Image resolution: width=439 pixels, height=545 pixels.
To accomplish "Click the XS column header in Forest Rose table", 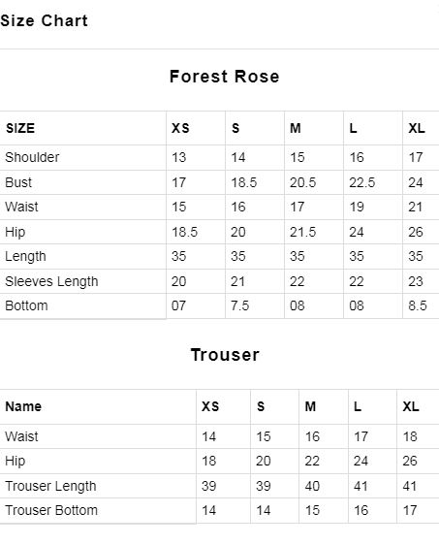I will pyautogui.click(x=180, y=128).
